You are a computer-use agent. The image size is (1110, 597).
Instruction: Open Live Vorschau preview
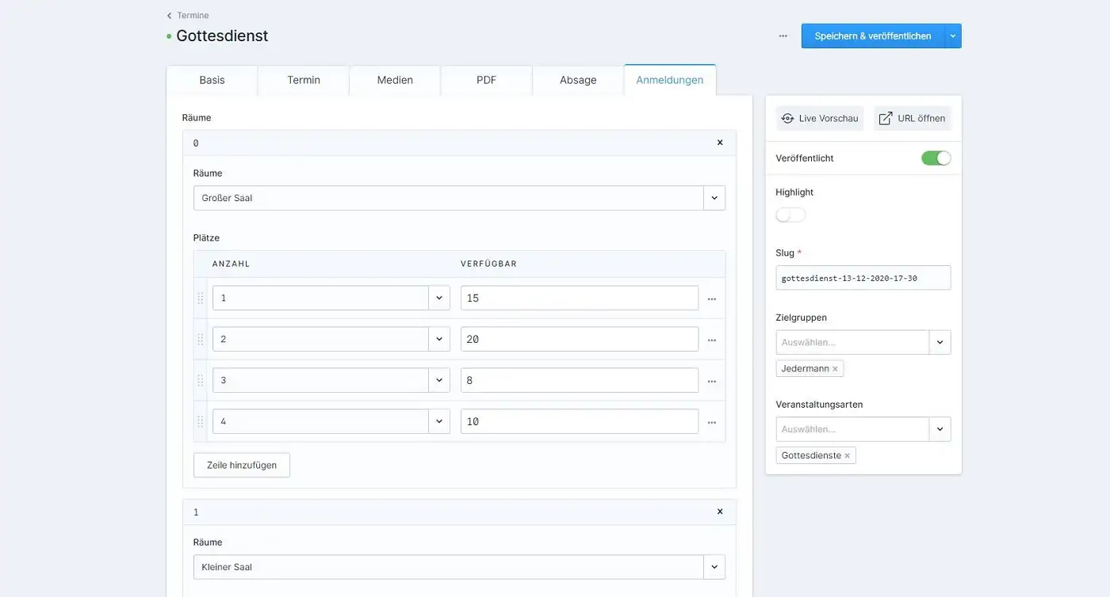[x=820, y=118]
